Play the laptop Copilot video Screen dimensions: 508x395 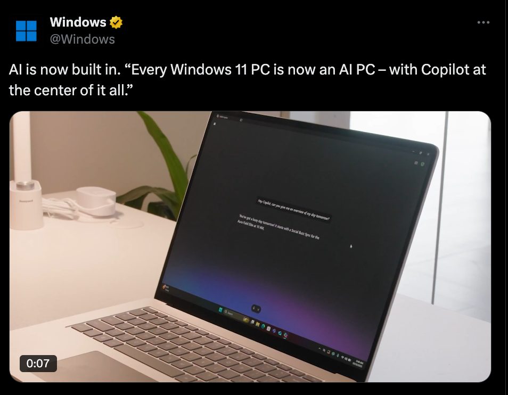[x=250, y=246]
